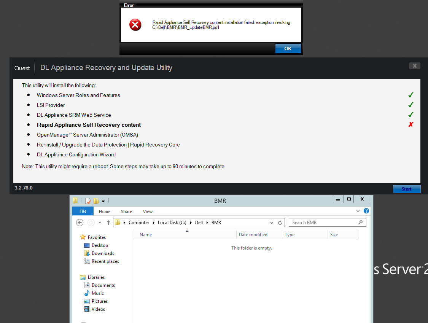Click the search magnifier icon
The image size is (428, 323).
click(361, 223)
